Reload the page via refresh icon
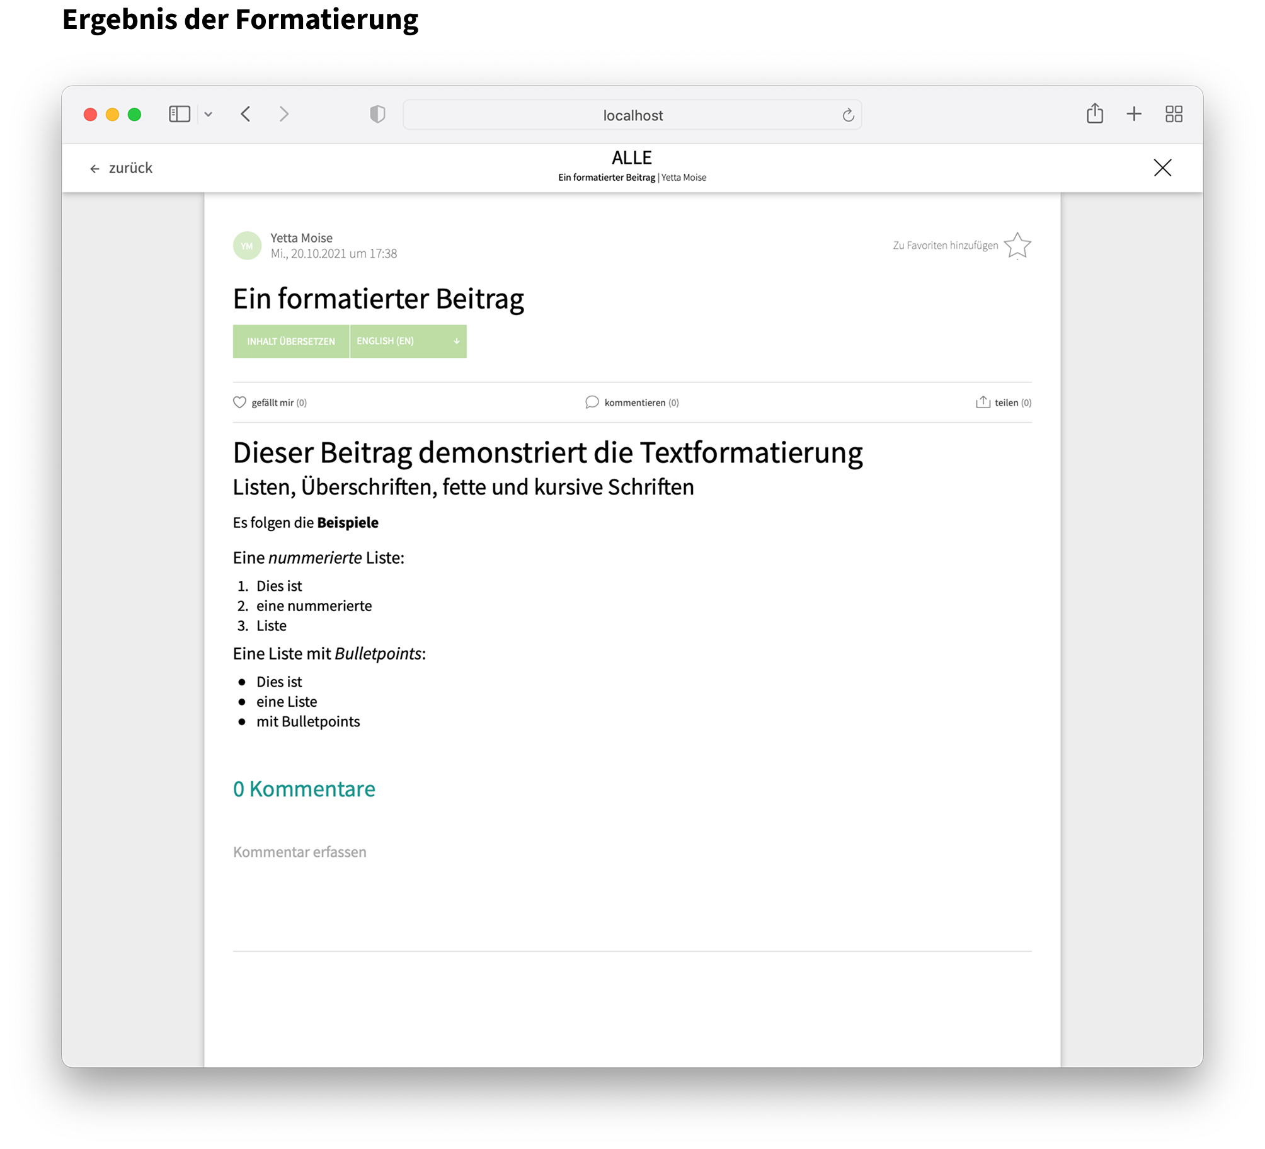Viewport: 1265px width, 1149px height. pyautogui.click(x=848, y=115)
